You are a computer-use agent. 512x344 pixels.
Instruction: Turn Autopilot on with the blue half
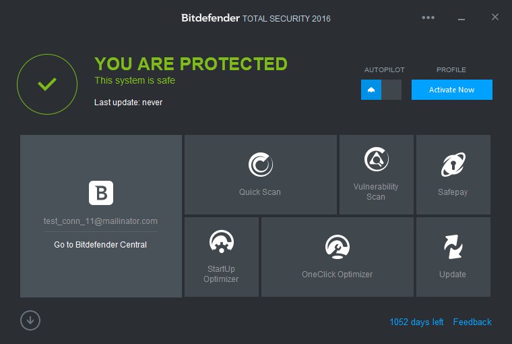pyautogui.click(x=371, y=90)
